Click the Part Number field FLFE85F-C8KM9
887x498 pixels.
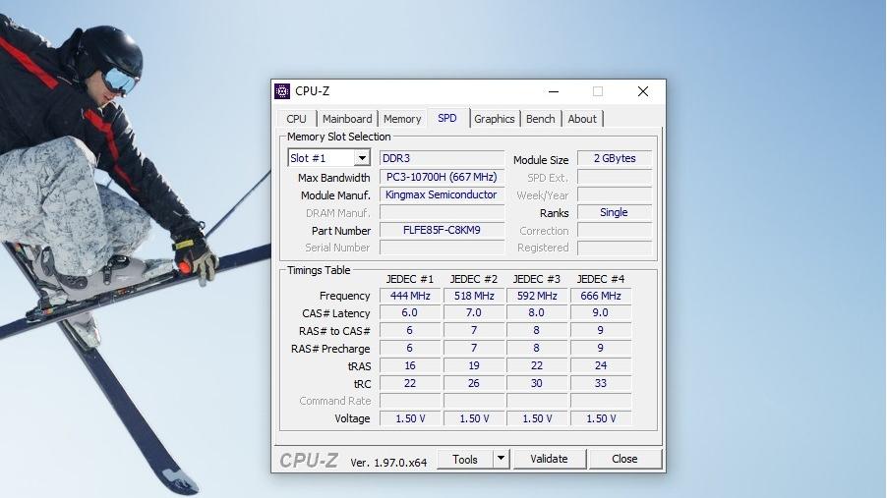pyautogui.click(x=442, y=231)
